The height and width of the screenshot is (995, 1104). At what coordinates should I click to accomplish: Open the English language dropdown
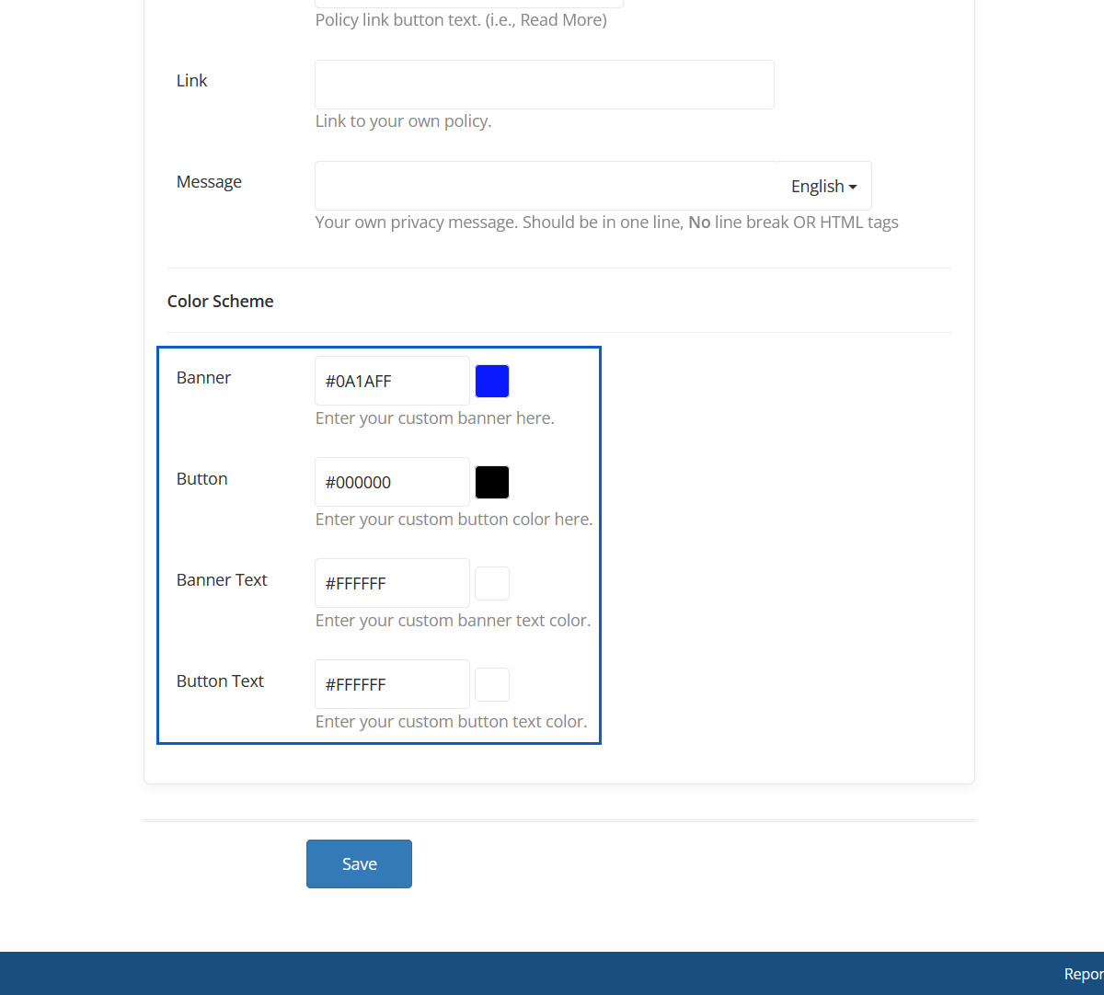[x=823, y=186]
